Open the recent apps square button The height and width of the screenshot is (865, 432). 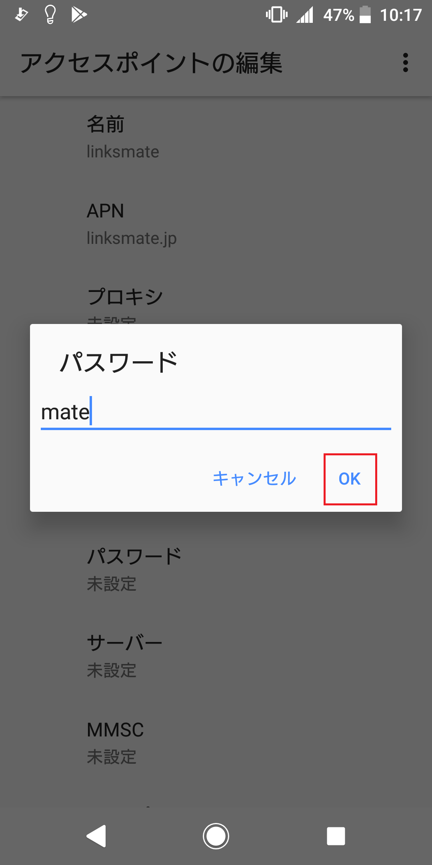336,836
